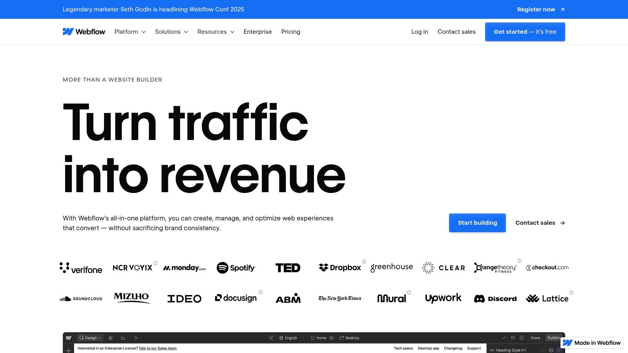Viewport: 628px width, 353px height.
Task: Open the Design mode dropdown
Action: point(89,338)
